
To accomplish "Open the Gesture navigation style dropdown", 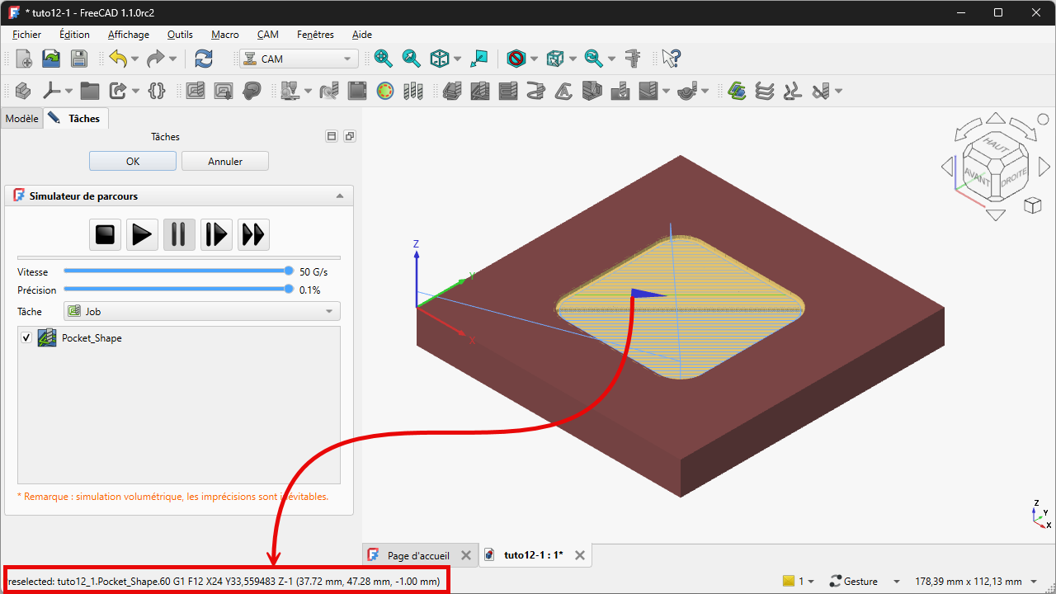I will coord(863,582).
